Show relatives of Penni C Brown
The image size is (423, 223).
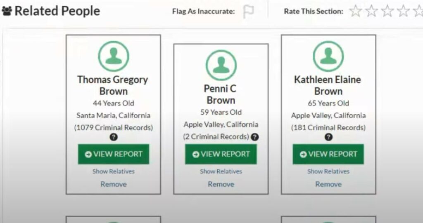(221, 171)
